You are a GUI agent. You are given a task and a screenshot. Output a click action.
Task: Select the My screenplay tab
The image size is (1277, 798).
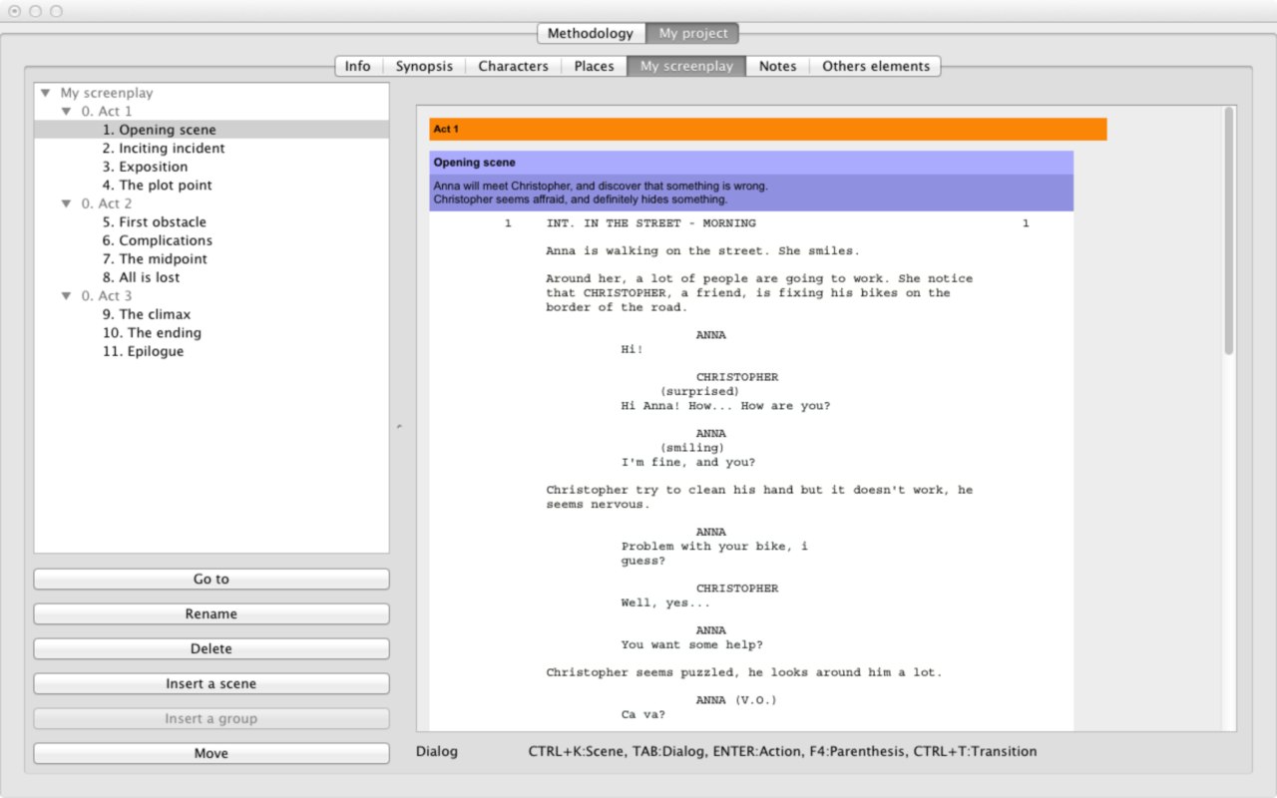[686, 66]
